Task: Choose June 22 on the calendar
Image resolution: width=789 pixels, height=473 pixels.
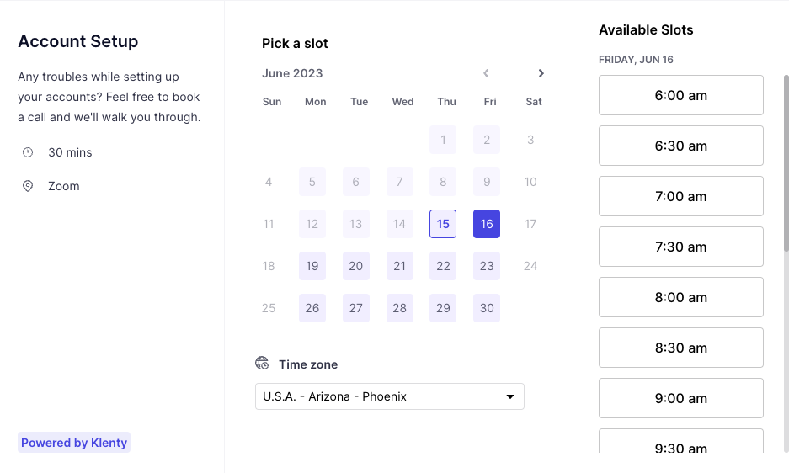Action: pyautogui.click(x=443, y=266)
